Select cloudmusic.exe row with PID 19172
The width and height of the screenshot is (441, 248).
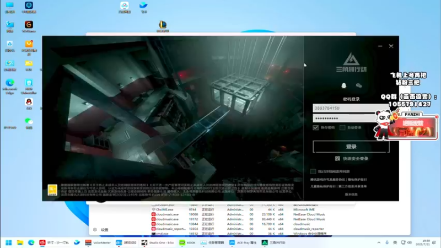click(x=239, y=219)
